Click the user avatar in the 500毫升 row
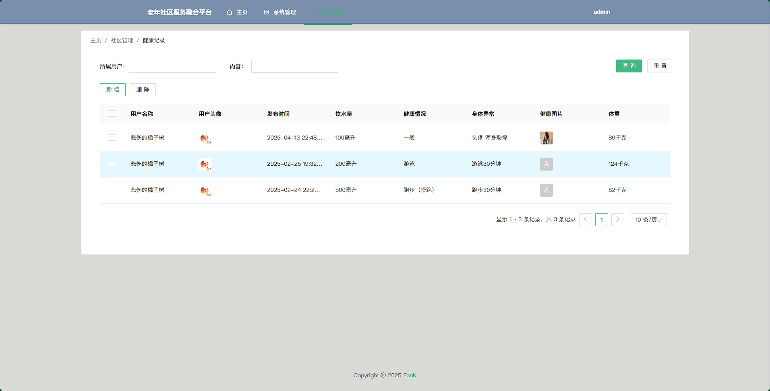The width and height of the screenshot is (770, 391). pos(205,191)
